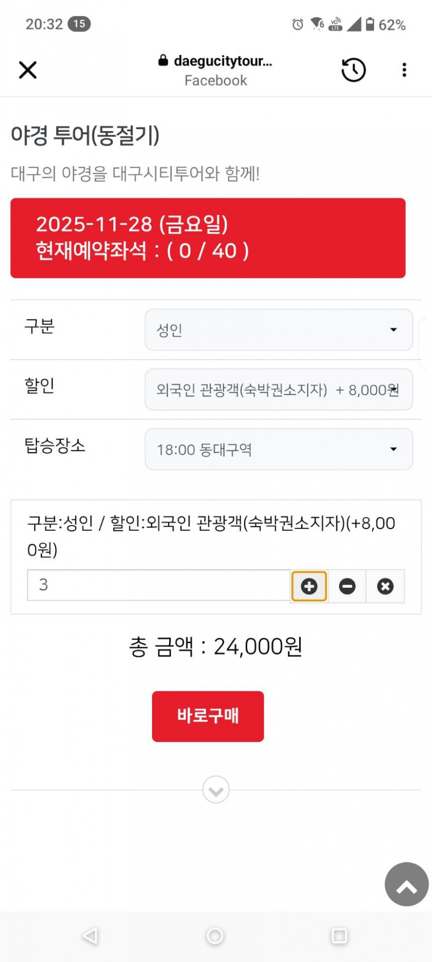432x962 pixels.
Task: Open the 할인 discount dropdown
Action: coord(278,390)
